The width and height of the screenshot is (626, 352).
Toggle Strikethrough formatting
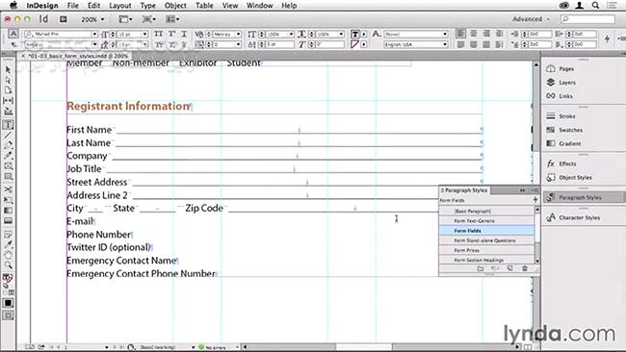click(184, 44)
